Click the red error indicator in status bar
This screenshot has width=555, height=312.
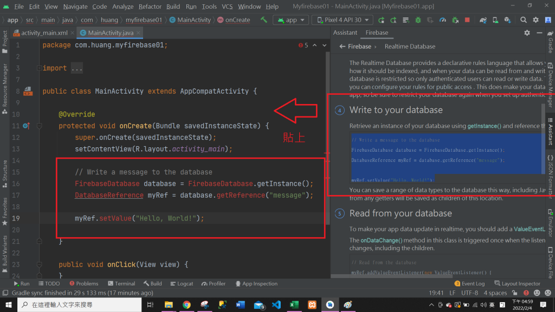coord(526,293)
